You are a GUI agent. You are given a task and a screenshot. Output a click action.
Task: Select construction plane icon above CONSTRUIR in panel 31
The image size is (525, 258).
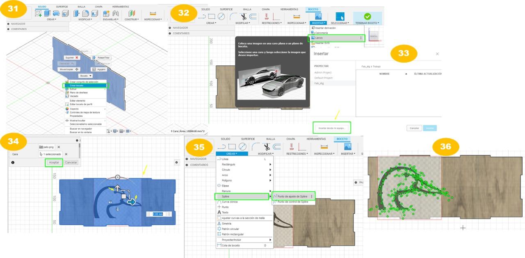[x=131, y=13]
